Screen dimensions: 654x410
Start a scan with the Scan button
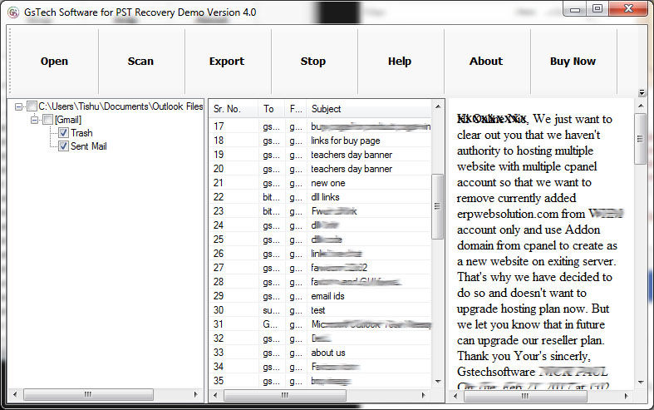pos(140,62)
